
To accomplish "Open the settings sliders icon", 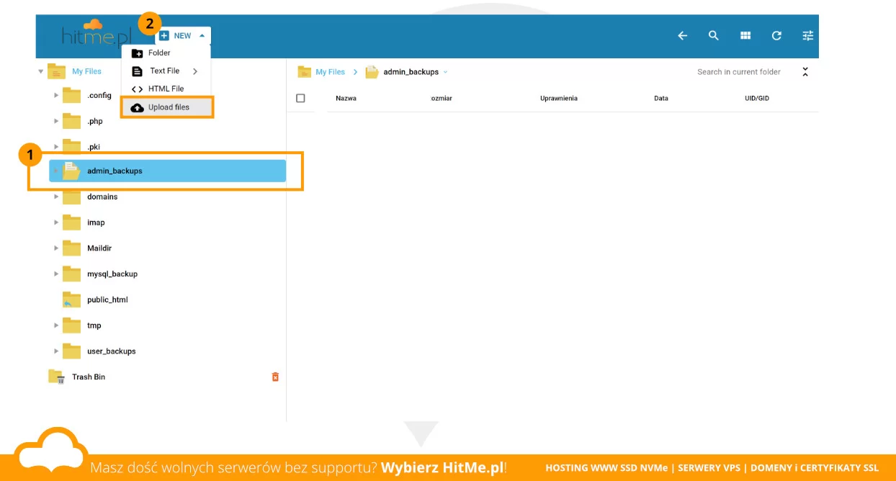I will pyautogui.click(x=808, y=35).
